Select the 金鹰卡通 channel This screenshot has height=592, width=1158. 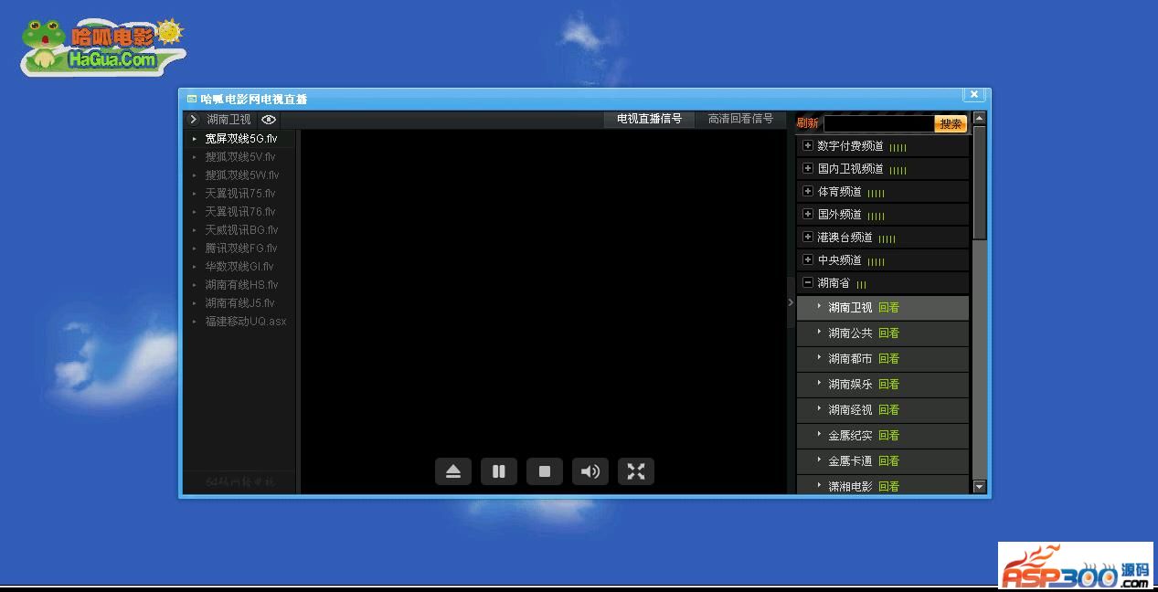(x=850, y=461)
